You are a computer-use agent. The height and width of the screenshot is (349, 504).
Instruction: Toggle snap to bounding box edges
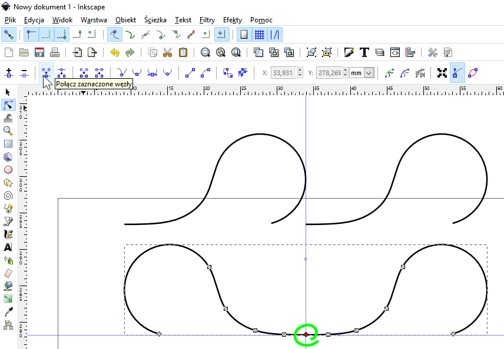47,35
